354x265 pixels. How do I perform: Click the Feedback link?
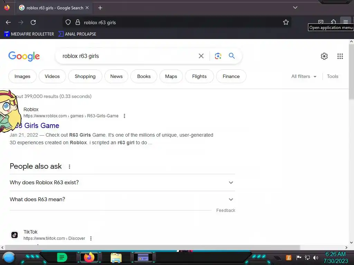click(225, 210)
